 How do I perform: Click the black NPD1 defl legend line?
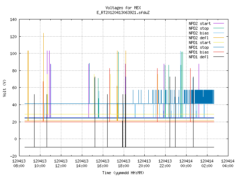coord(219,57)
